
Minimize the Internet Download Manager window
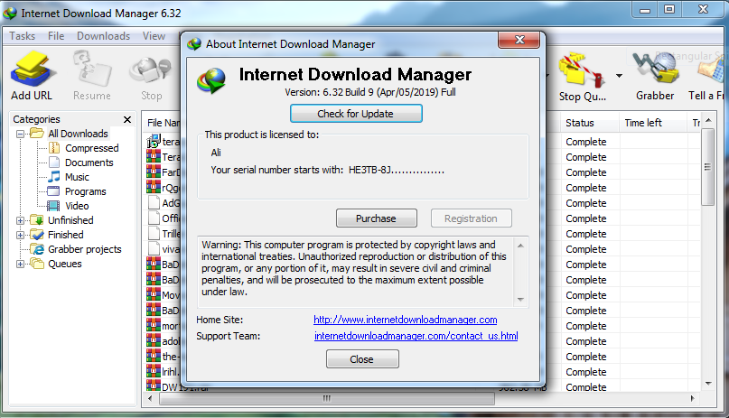click(x=645, y=9)
